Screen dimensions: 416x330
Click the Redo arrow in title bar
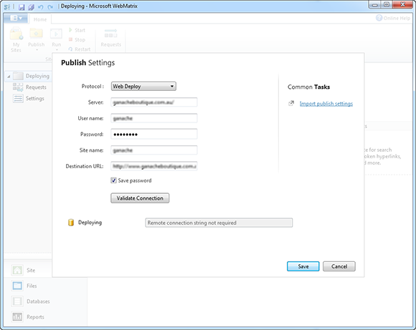50,7
